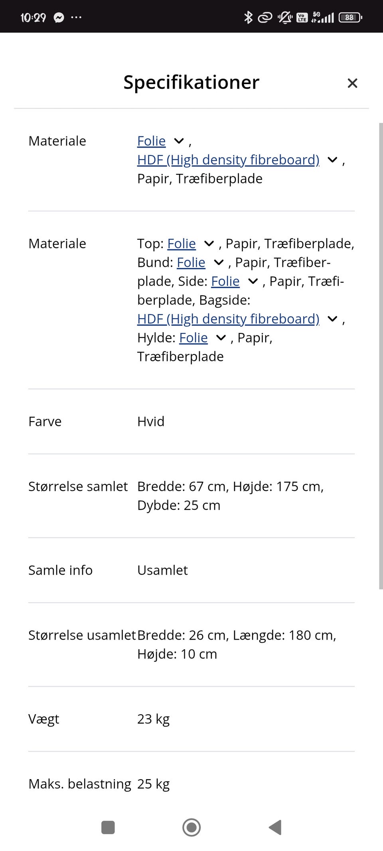Close the Specifikationer dialog
This screenshot has height=851, width=383.
click(353, 83)
